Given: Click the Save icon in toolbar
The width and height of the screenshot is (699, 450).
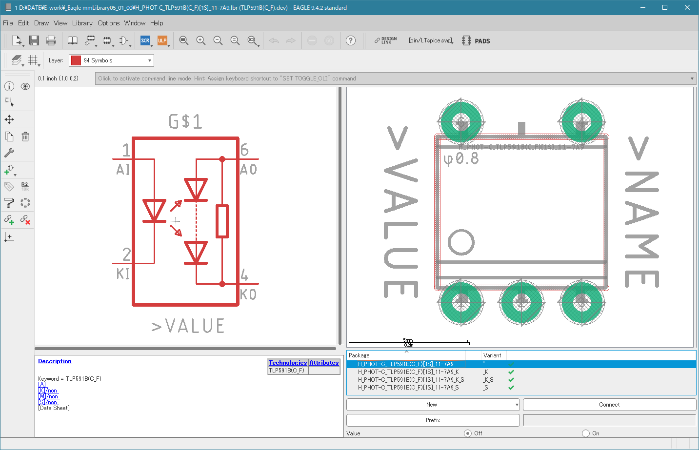Looking at the screenshot, I should point(34,40).
